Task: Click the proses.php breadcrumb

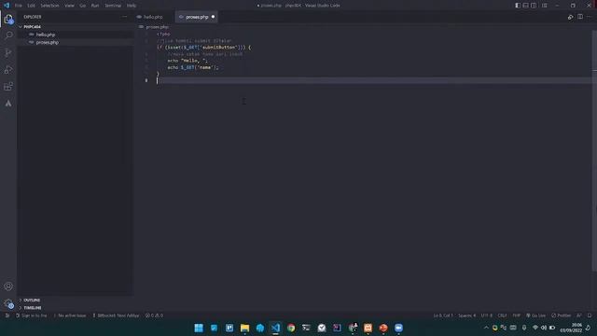Action: pos(157,27)
